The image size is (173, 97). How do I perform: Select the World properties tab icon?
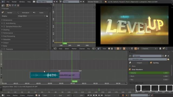(x=15, y=5)
